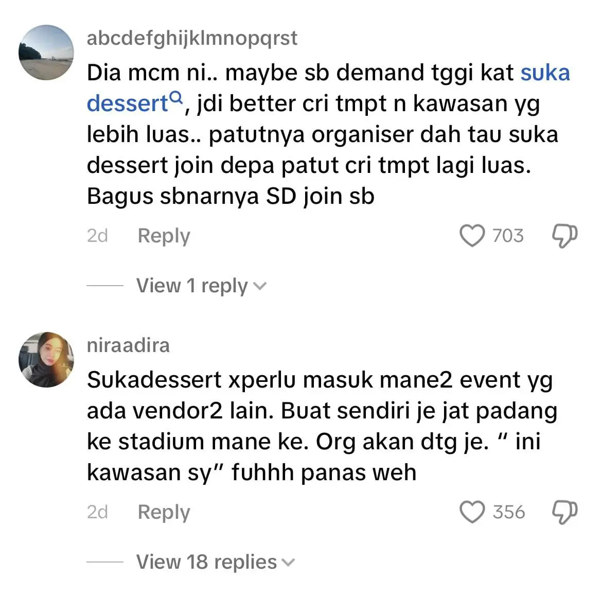Visit the abcdefghijklmnopqrst username profile

192,38
